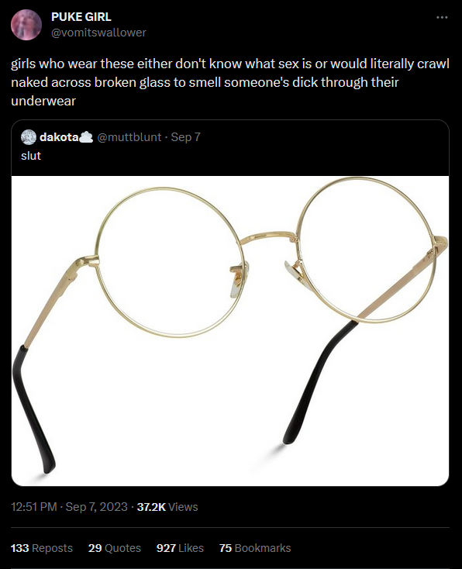Image resolution: width=462 pixels, height=569 pixels.
Task: View the 37.2K Views analytics
Action: pyautogui.click(x=167, y=506)
